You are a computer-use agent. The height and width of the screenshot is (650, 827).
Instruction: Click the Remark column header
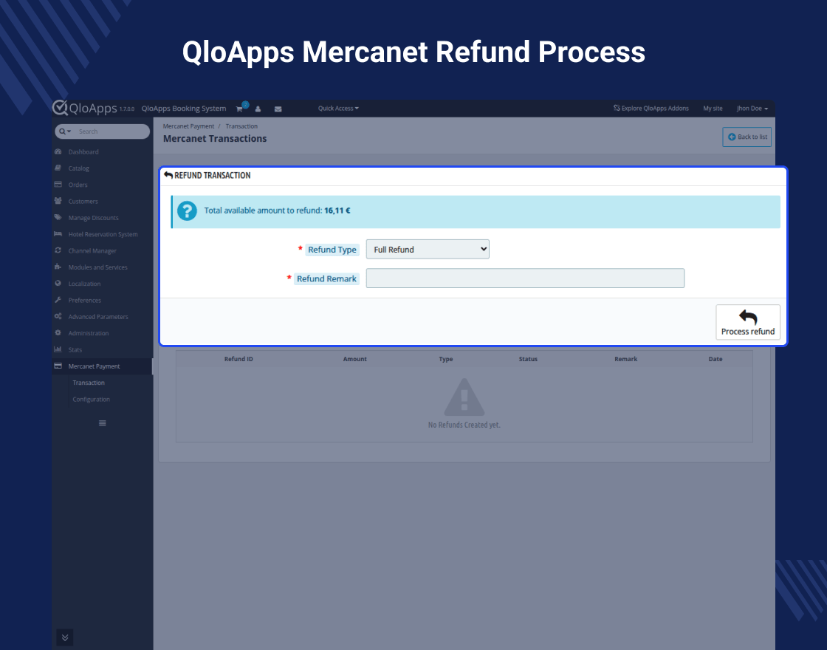tap(625, 359)
